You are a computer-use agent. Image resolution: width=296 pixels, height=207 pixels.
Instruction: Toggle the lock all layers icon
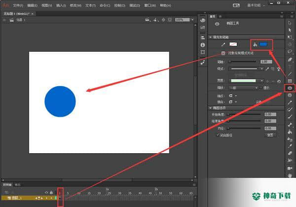51,193
